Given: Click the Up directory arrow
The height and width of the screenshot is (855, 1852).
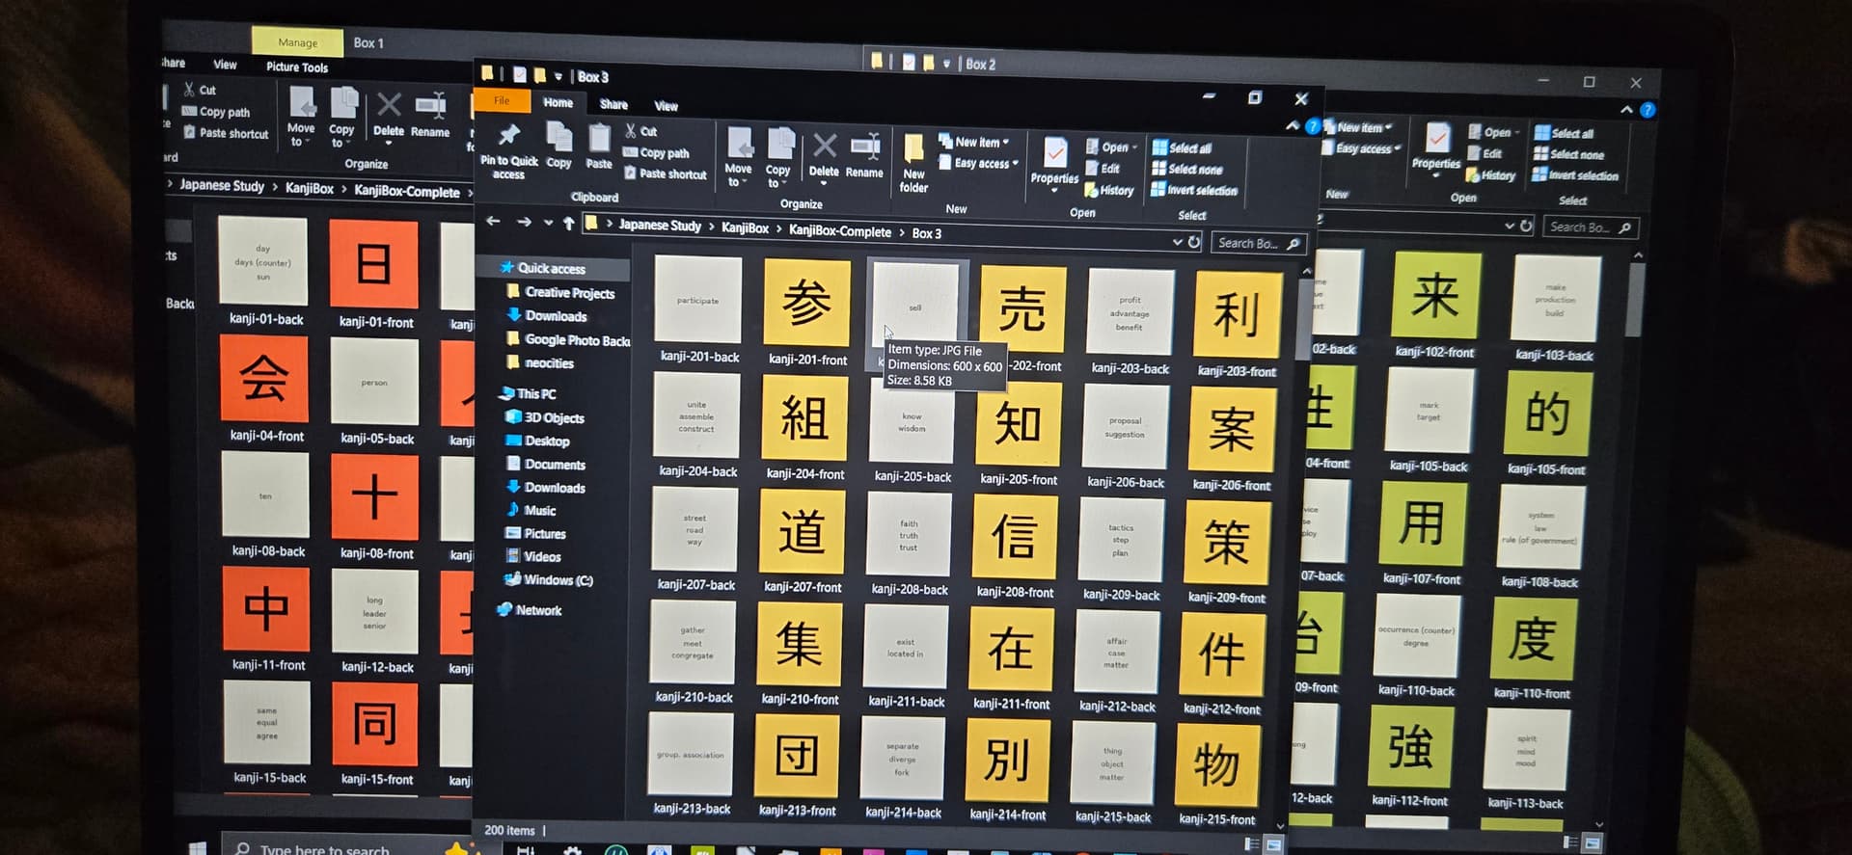Looking at the screenshot, I should pyautogui.click(x=569, y=224).
